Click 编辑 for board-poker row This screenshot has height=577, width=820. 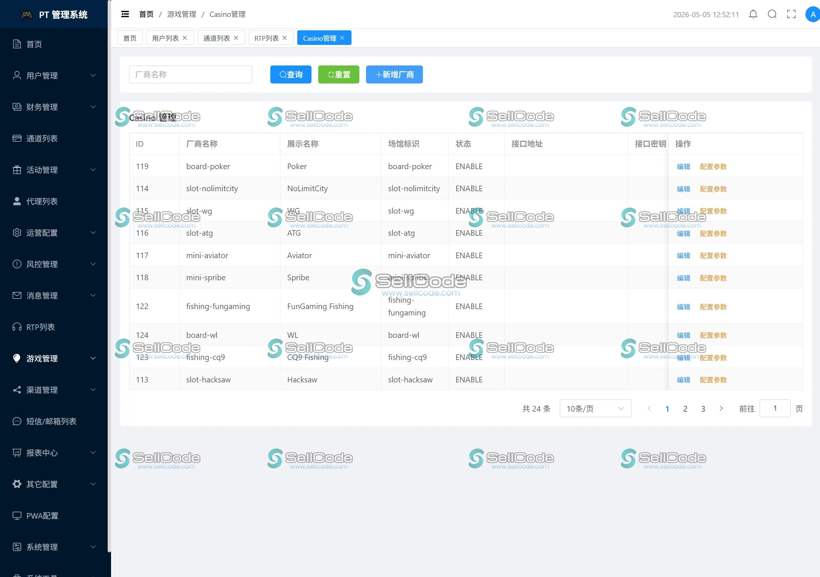click(683, 167)
